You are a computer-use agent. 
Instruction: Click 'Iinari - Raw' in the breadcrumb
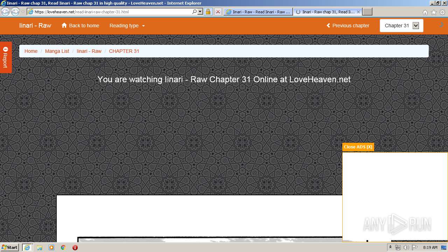pyautogui.click(x=89, y=51)
